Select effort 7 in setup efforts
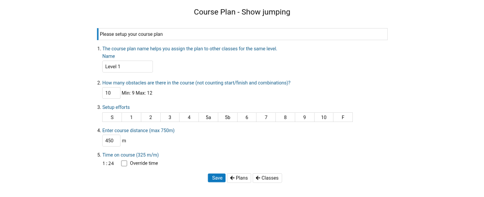Screen dimensions: 484x197 click(266, 118)
